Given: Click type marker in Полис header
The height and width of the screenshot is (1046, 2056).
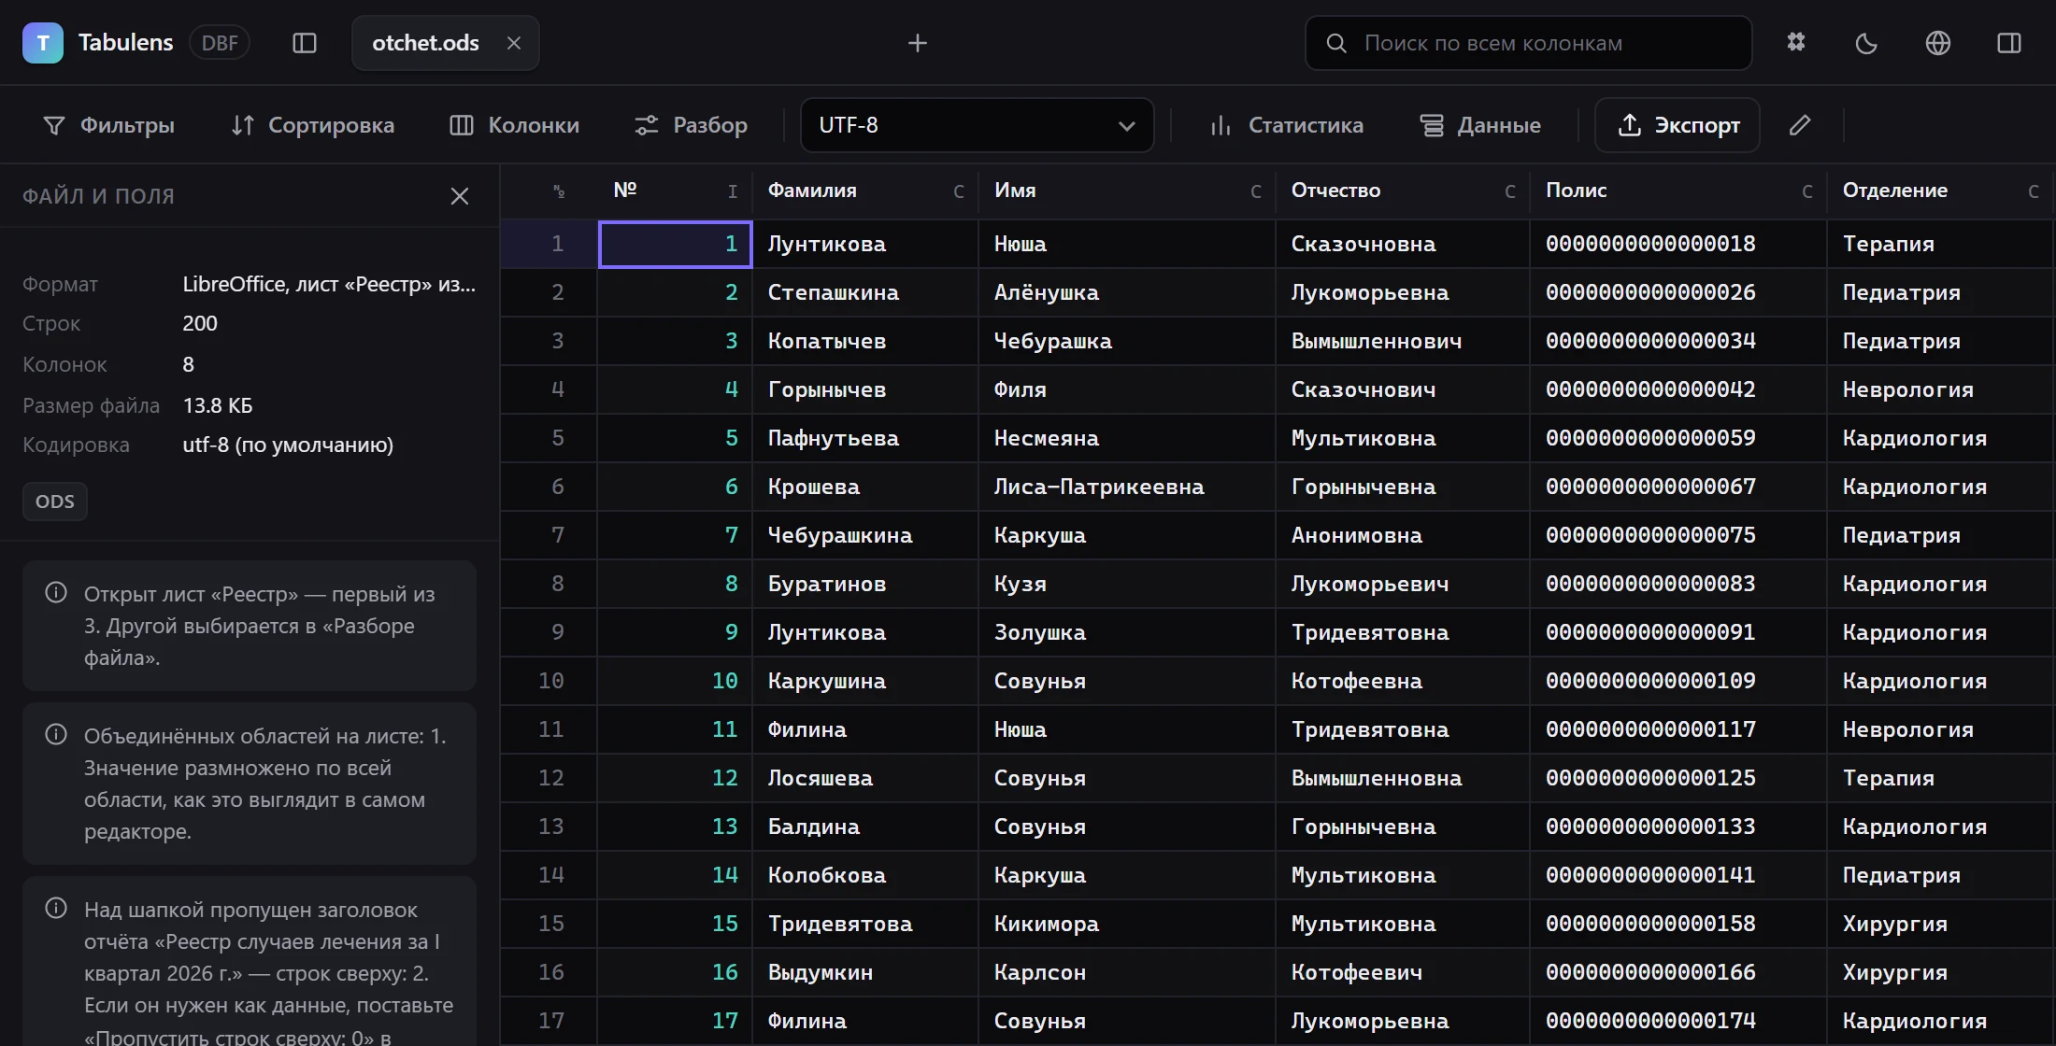Looking at the screenshot, I should coord(1807,191).
